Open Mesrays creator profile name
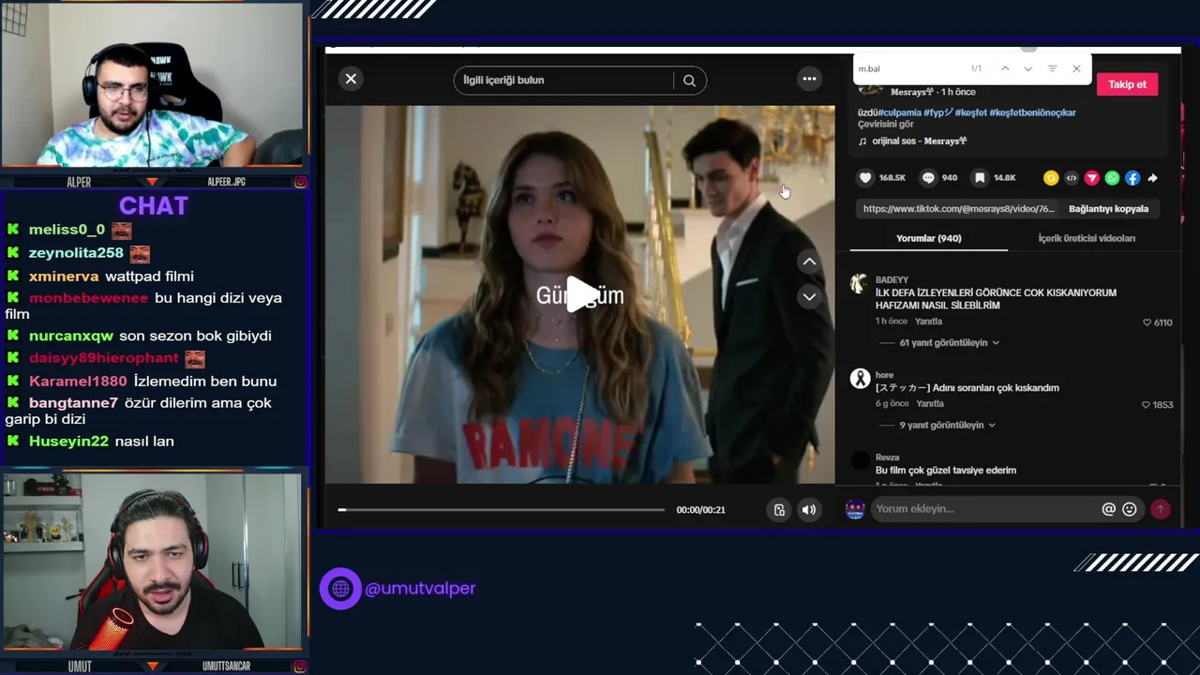This screenshot has height=675, width=1200. [912, 92]
